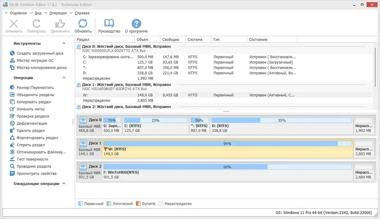
Task: Sort by the Система column header
Action: (x=198, y=39)
